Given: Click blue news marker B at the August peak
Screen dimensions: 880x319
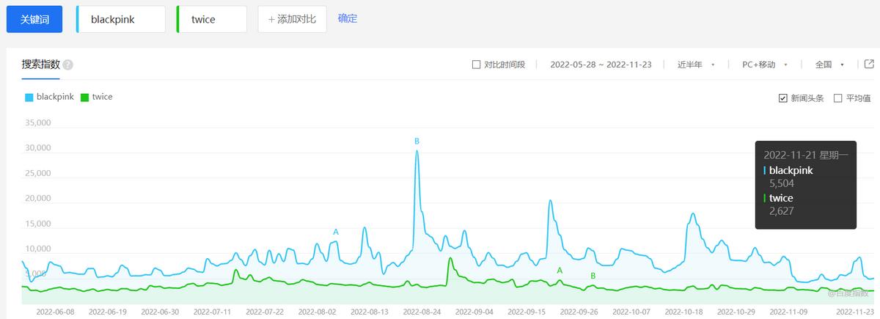Looking at the screenshot, I should point(417,141).
